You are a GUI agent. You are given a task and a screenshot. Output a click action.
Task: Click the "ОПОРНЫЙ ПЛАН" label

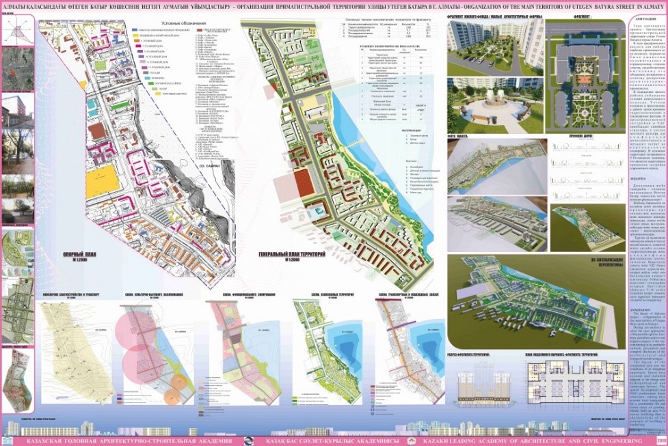[x=81, y=255]
